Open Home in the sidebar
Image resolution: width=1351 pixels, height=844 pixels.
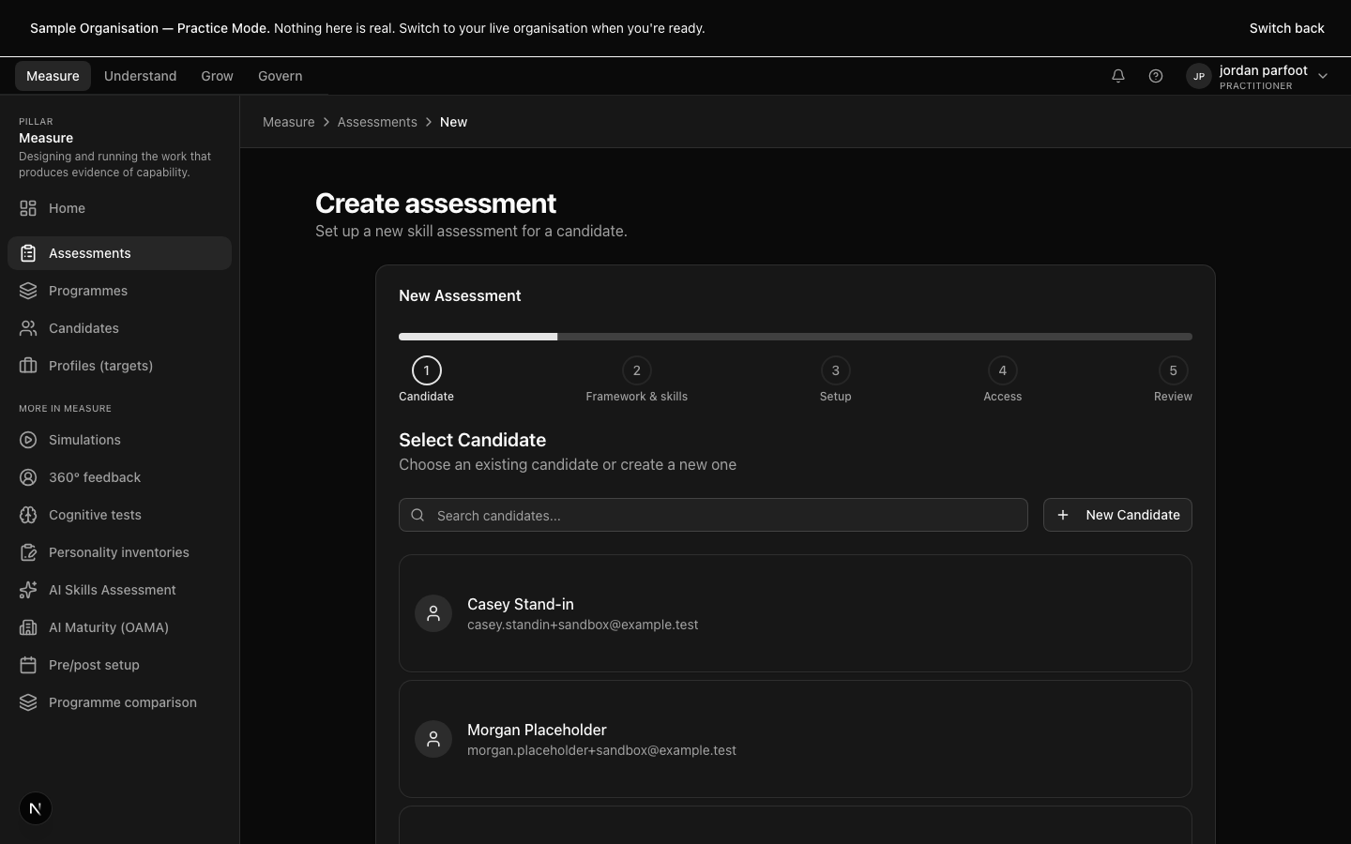[119, 208]
